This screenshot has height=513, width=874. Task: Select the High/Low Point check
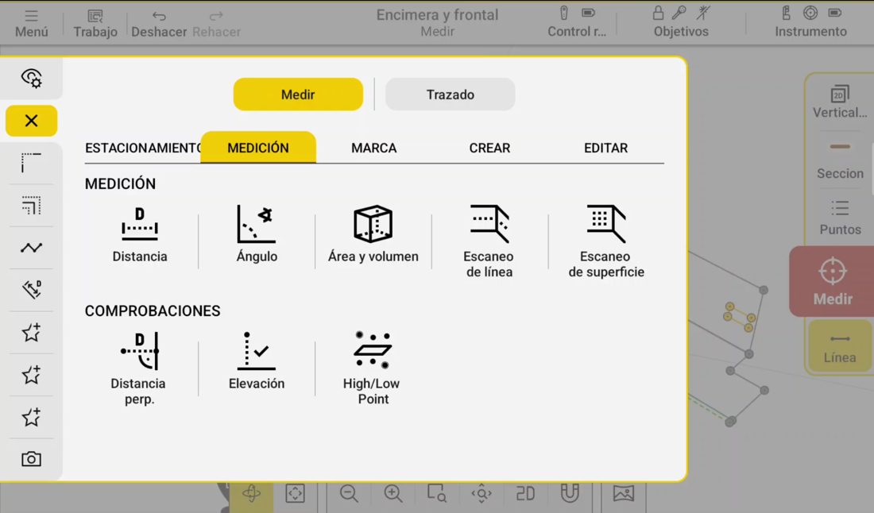372,368
